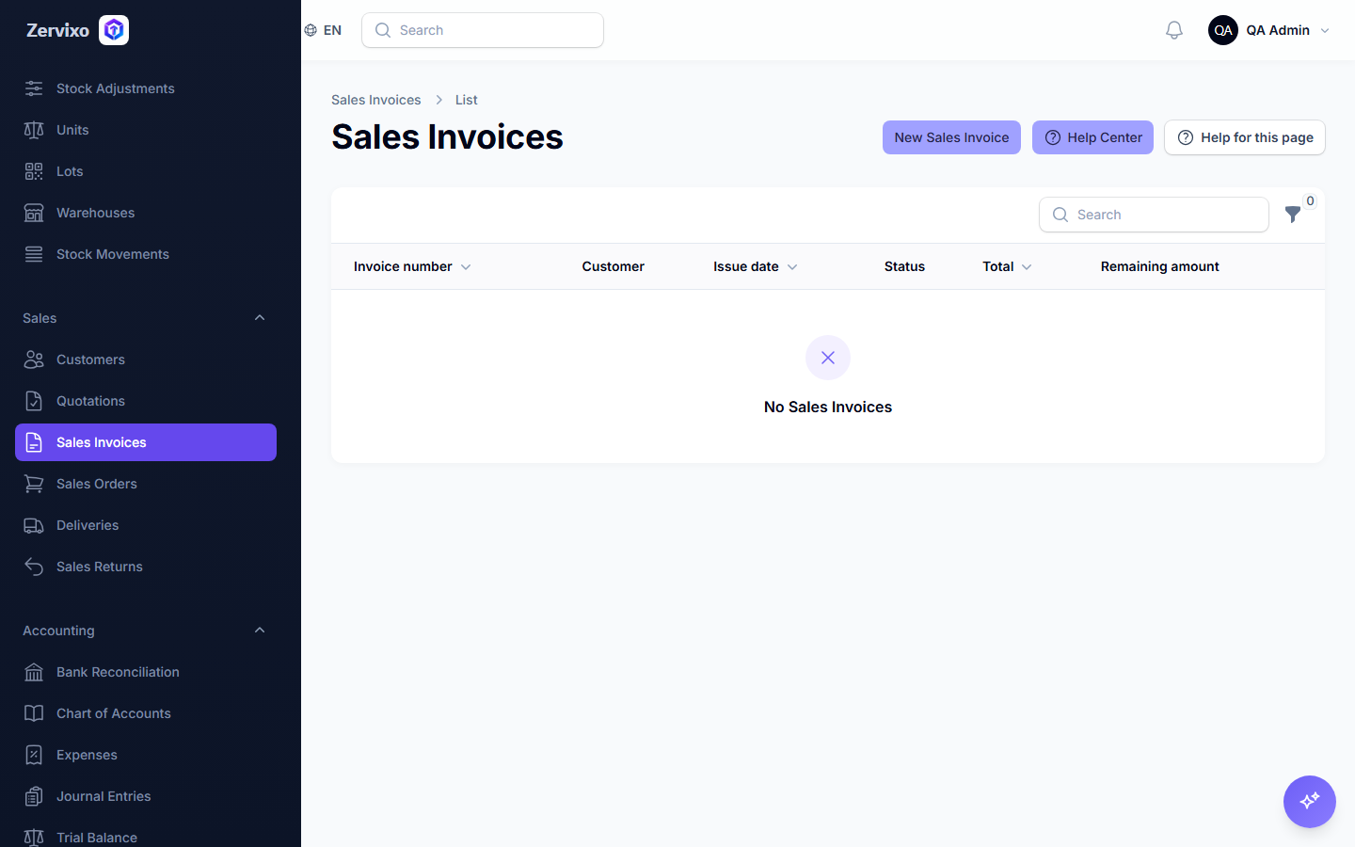This screenshot has height=847, width=1355.
Task: Collapse the Sales sidebar group
Action: 260,318
